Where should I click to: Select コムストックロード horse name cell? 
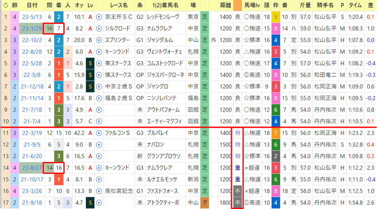coord(165,63)
